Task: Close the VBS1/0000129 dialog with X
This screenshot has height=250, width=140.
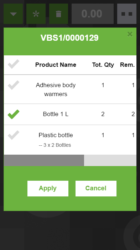Action: pyautogui.click(x=130, y=34)
